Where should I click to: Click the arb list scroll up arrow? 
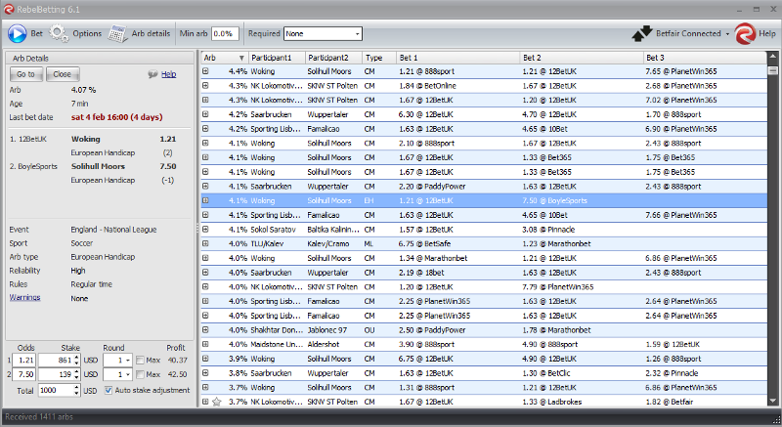click(x=773, y=57)
